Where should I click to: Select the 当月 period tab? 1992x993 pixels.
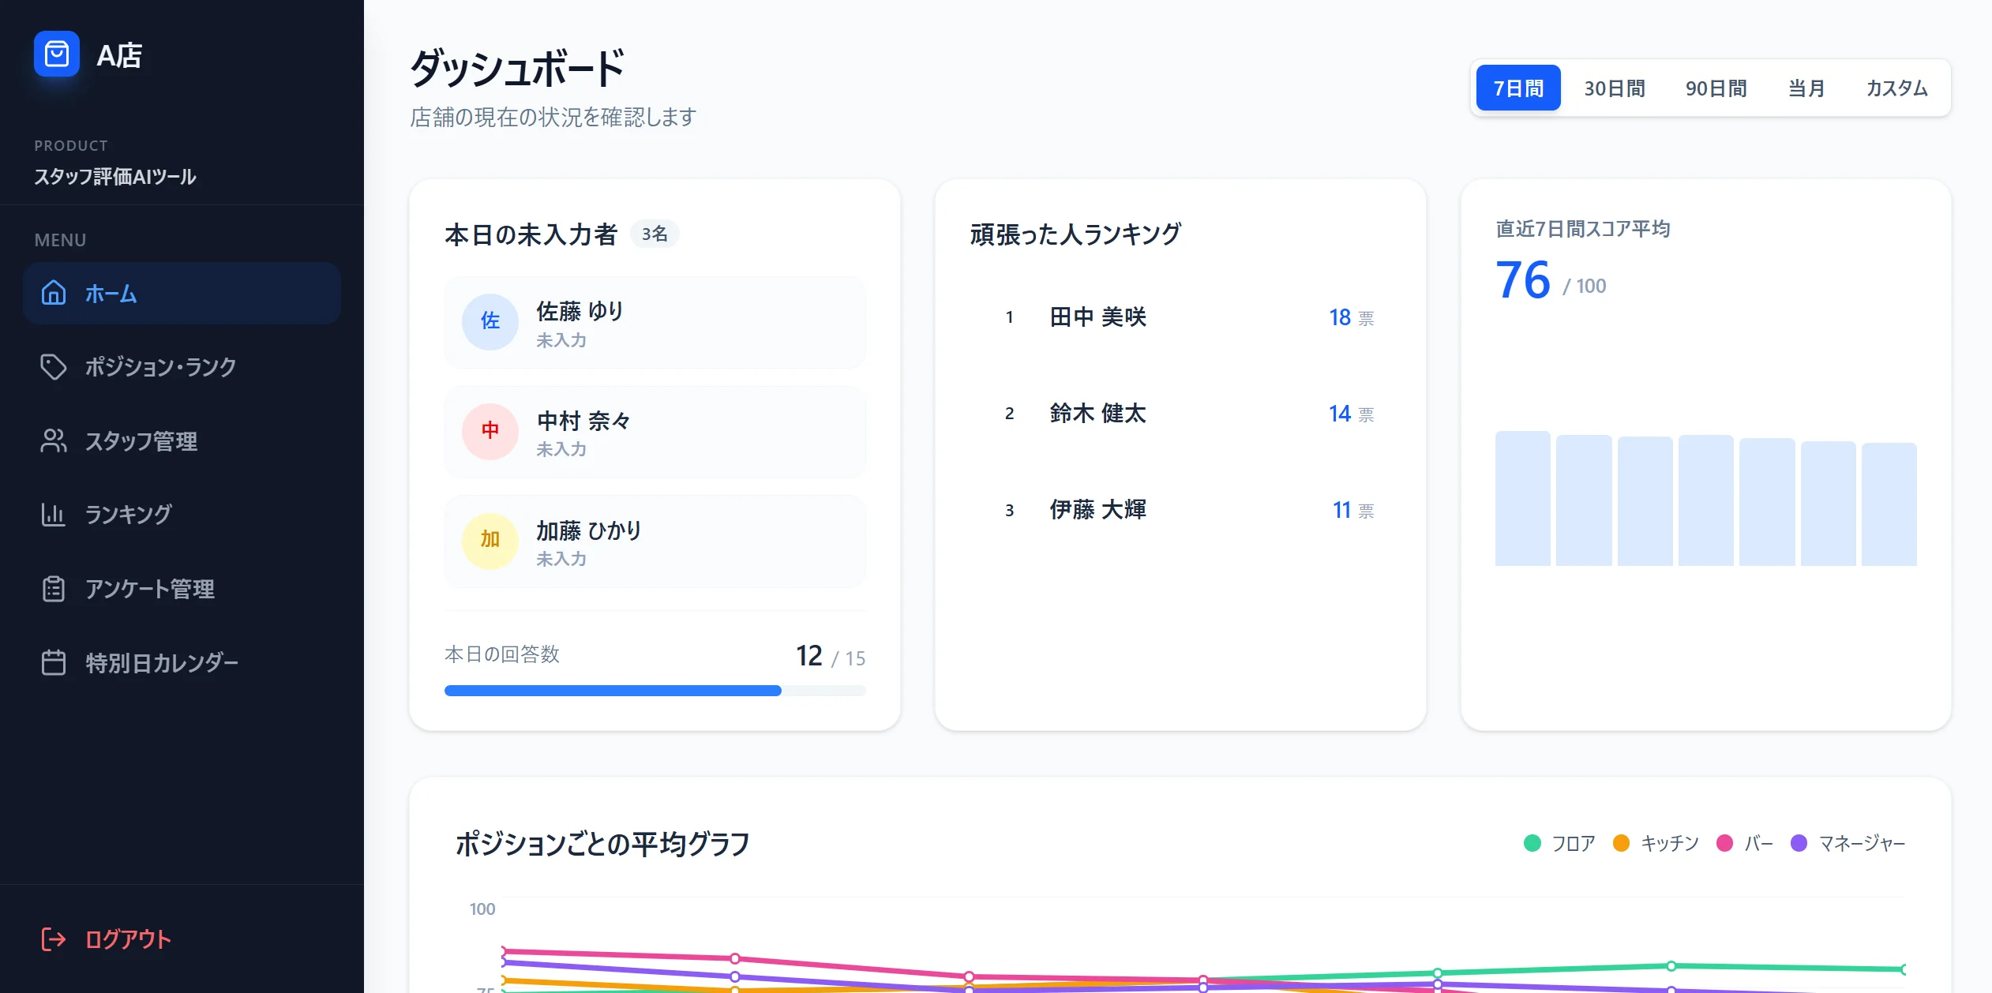pos(1806,88)
